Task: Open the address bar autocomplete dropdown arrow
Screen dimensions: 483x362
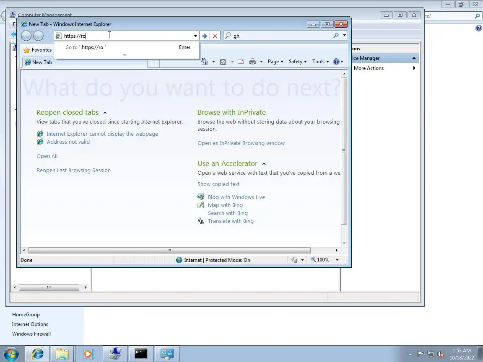Action: click(x=195, y=36)
